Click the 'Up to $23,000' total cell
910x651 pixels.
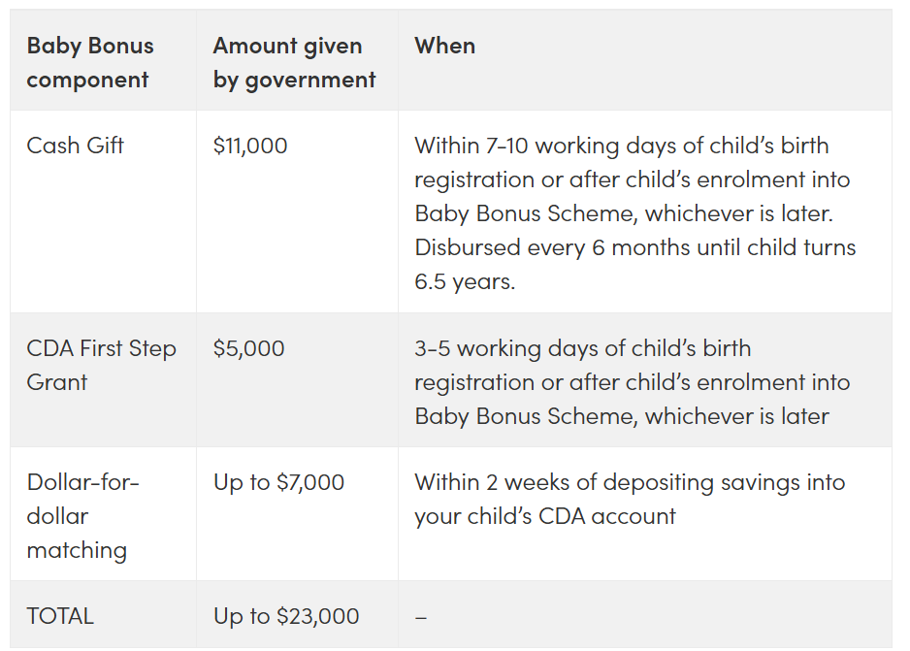pos(286,616)
